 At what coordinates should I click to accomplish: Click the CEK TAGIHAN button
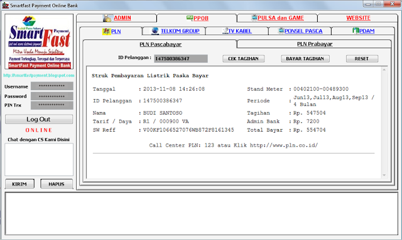243,59
